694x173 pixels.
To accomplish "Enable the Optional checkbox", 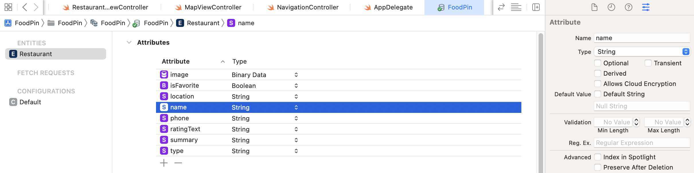I will point(598,63).
